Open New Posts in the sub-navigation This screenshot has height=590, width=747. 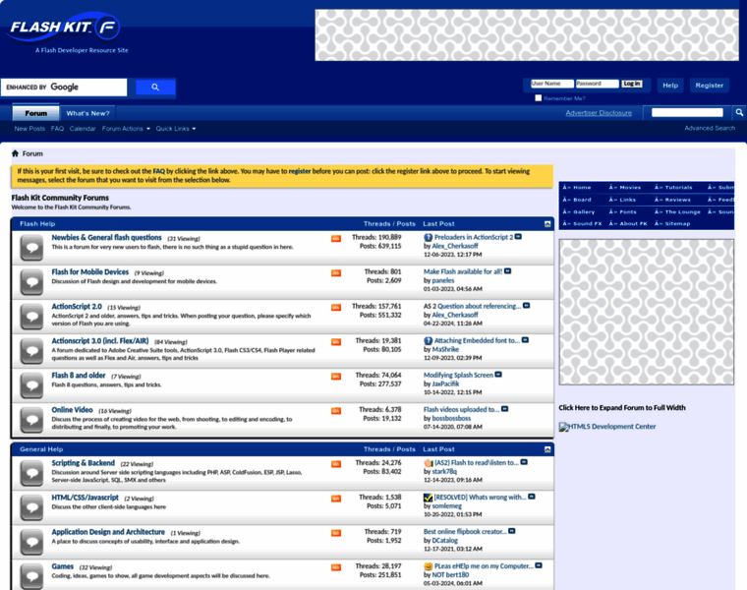point(29,129)
